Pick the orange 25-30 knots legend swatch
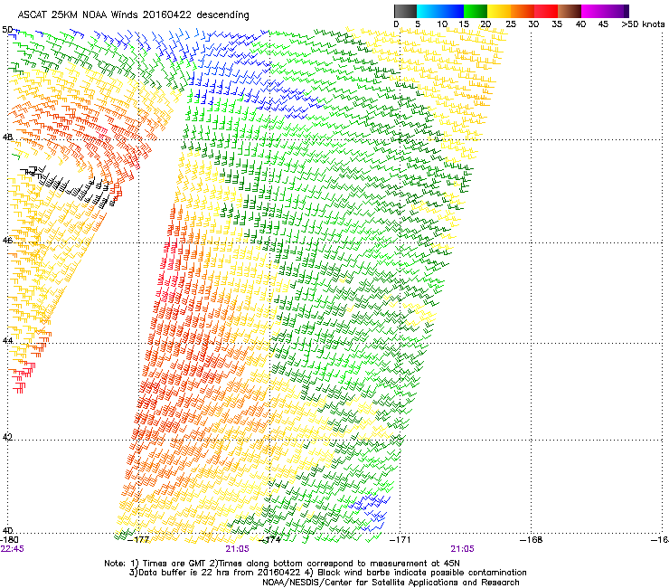The height and width of the screenshot is (588, 669). coord(523,11)
